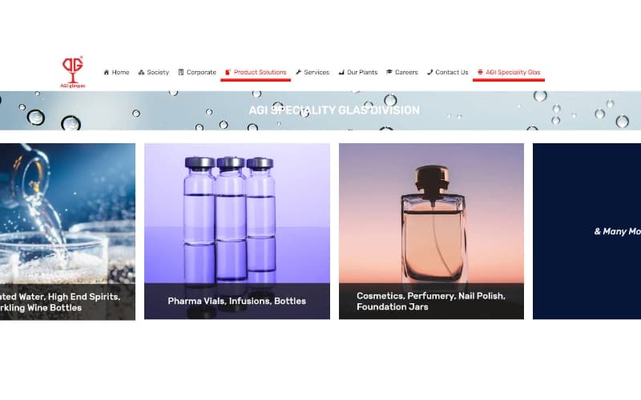
Task: Click the Product Solutions red icon
Action: [x=228, y=72]
